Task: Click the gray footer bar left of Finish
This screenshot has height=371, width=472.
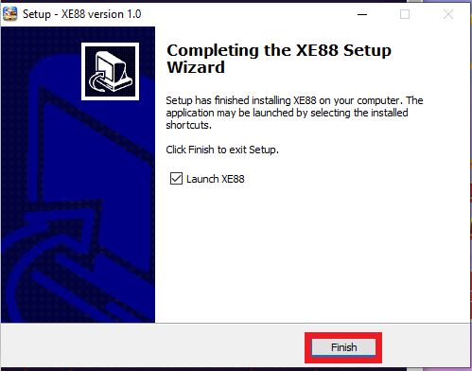Action: [x=153, y=345]
